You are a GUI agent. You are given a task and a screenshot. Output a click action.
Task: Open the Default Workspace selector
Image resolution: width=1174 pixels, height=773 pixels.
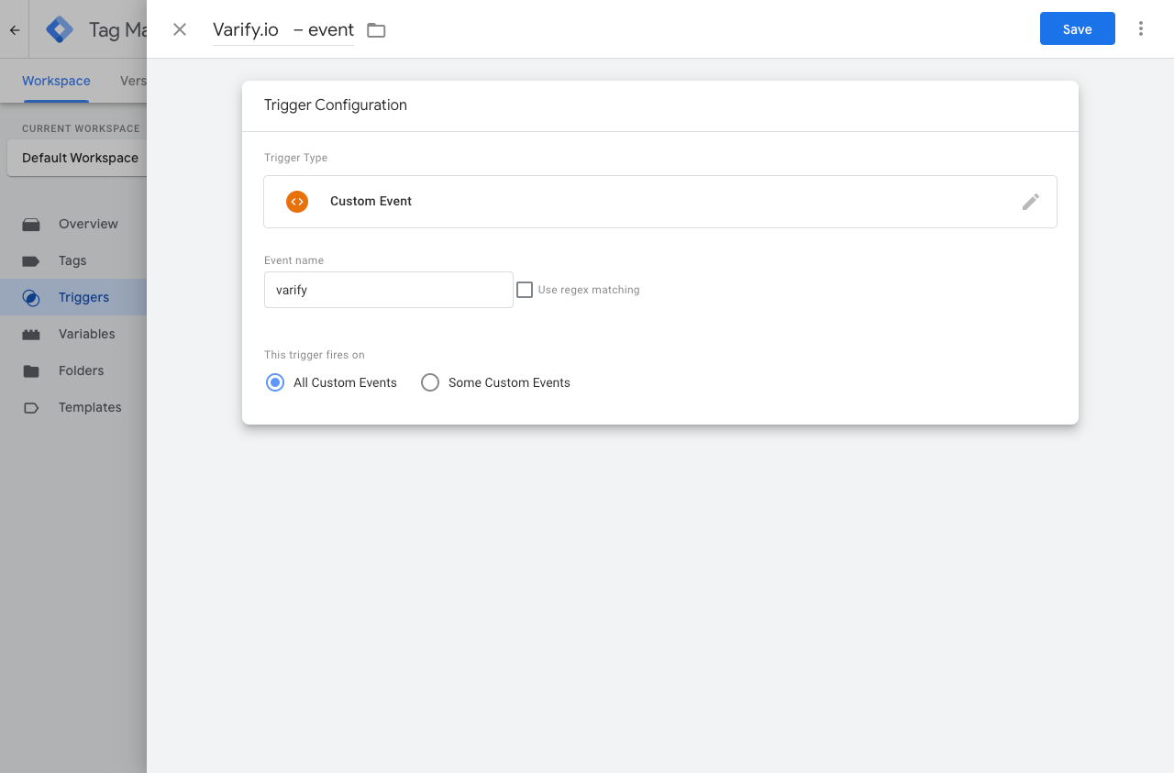[x=77, y=158]
